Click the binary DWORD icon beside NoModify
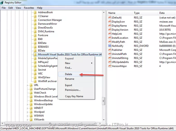Screen dimensions: 176x131 click(110, 46)
